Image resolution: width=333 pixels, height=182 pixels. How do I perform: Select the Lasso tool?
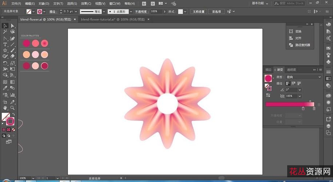pyautogui.click(x=12, y=32)
